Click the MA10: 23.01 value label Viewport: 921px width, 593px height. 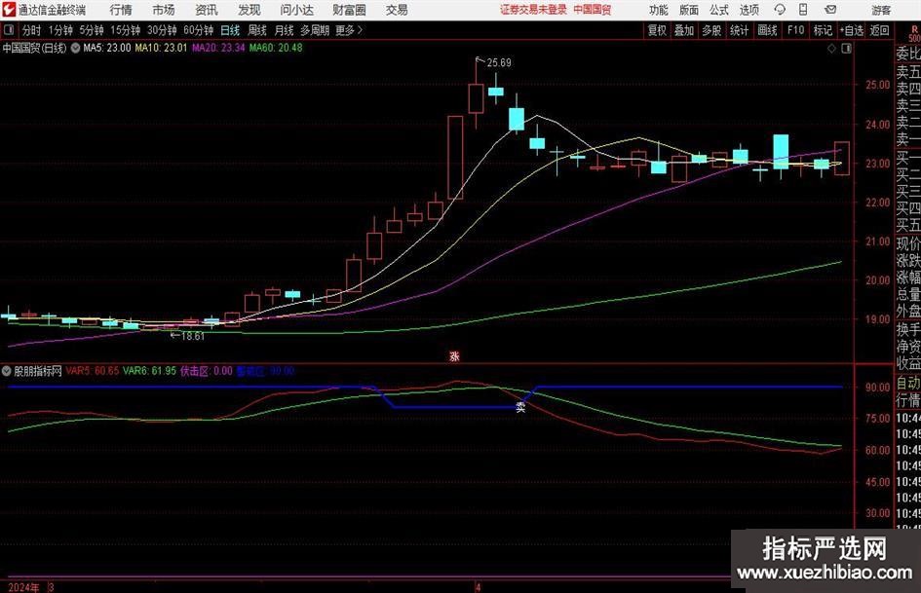click(161, 48)
